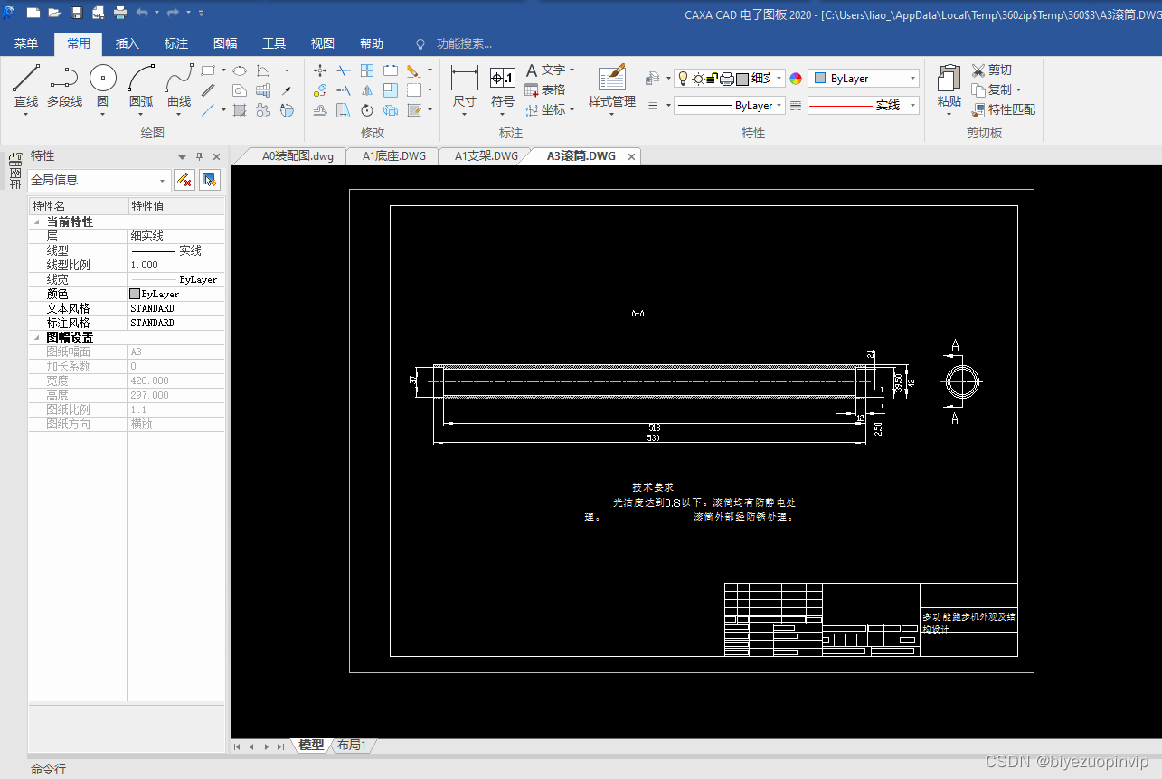This screenshot has width=1162, height=779.
Task: Switch to the 视图 ribbon tab
Action: [323, 43]
